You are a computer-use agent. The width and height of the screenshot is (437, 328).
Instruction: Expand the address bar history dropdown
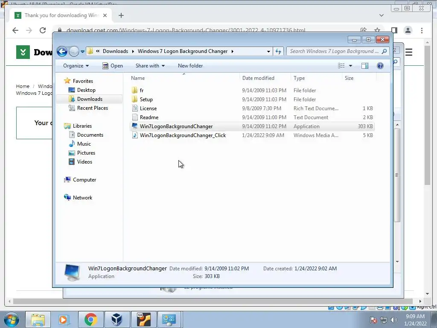point(268,51)
